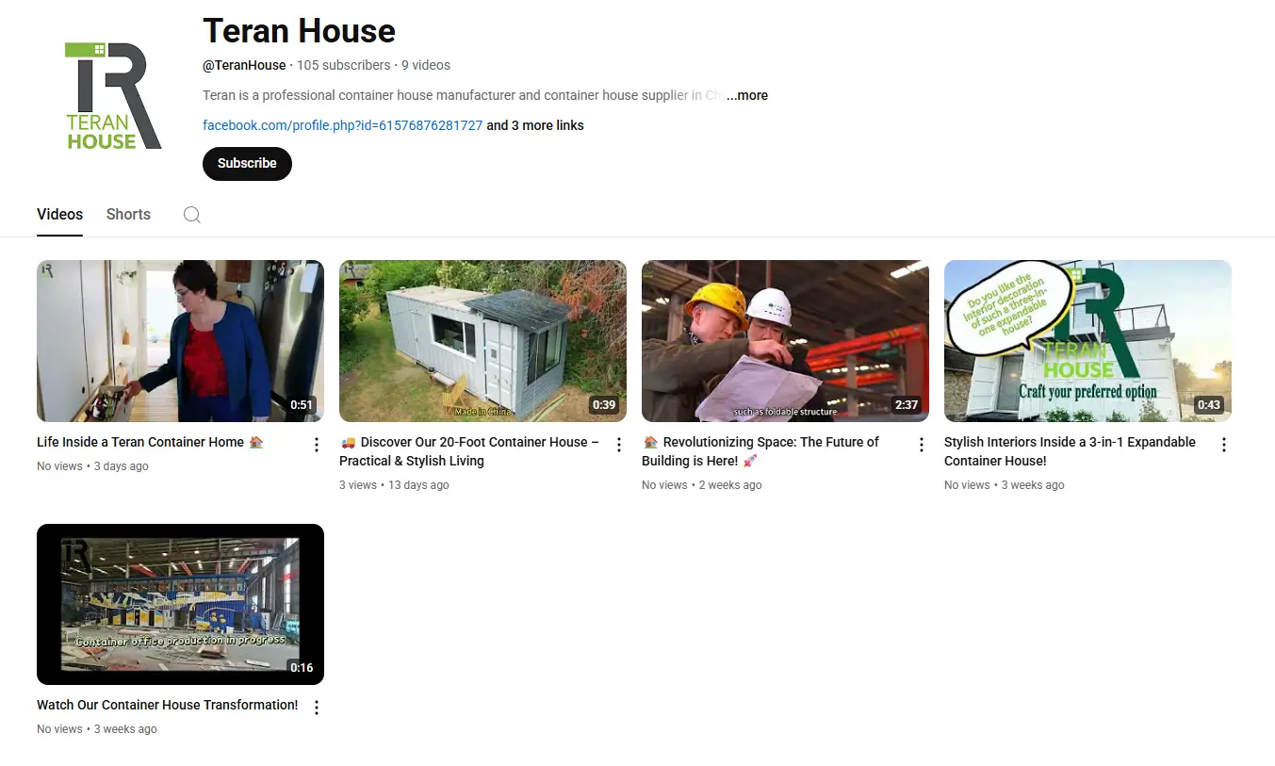This screenshot has height=766, width=1275.
Task: Open 'Watch Our Container House Transformation!' title
Action: tap(167, 705)
